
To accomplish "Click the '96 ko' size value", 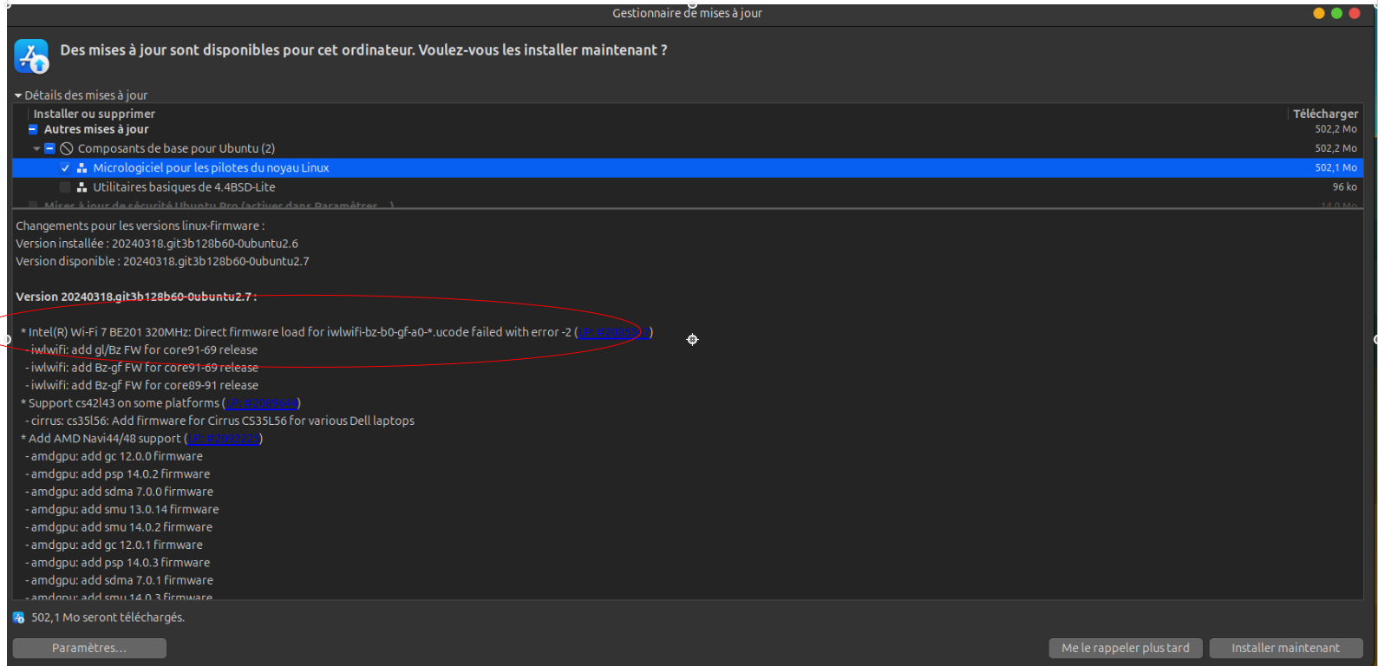I will pos(1344,187).
